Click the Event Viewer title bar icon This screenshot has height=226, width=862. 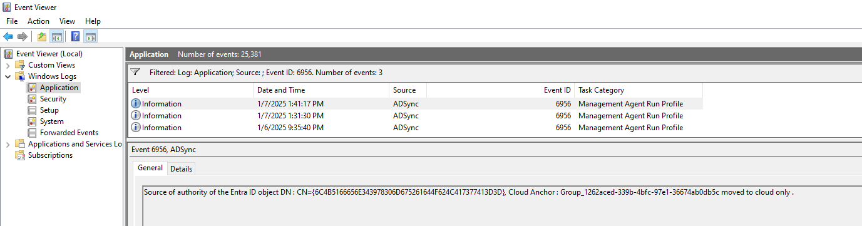(6, 8)
